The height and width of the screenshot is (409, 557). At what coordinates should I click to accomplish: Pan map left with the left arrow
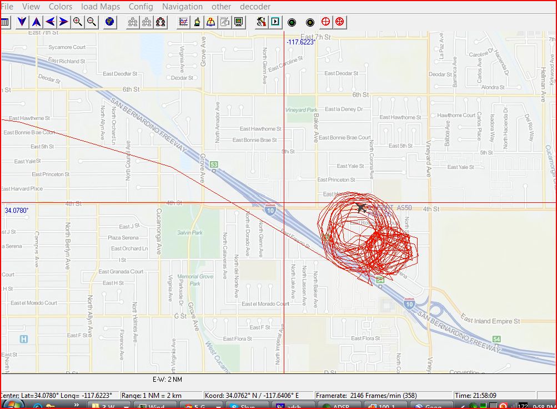(50, 22)
